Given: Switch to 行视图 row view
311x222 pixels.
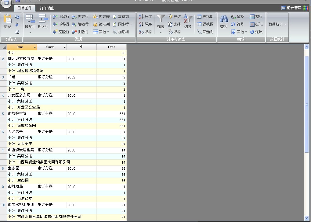Looking at the screenshot, I should pyautogui.click(x=205, y=24).
